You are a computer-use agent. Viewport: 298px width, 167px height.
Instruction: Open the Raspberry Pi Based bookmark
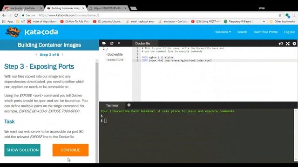(x=239, y=21)
